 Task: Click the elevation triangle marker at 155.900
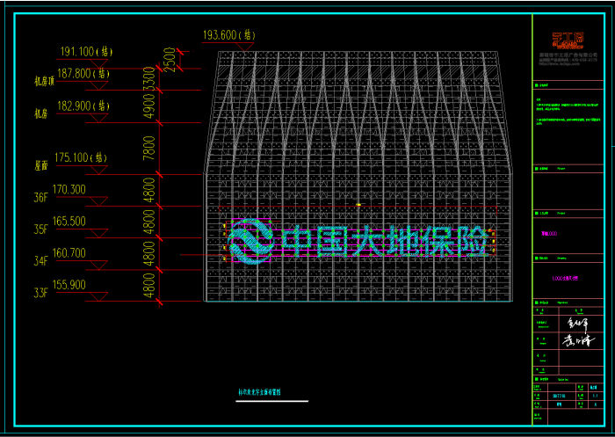click(98, 296)
